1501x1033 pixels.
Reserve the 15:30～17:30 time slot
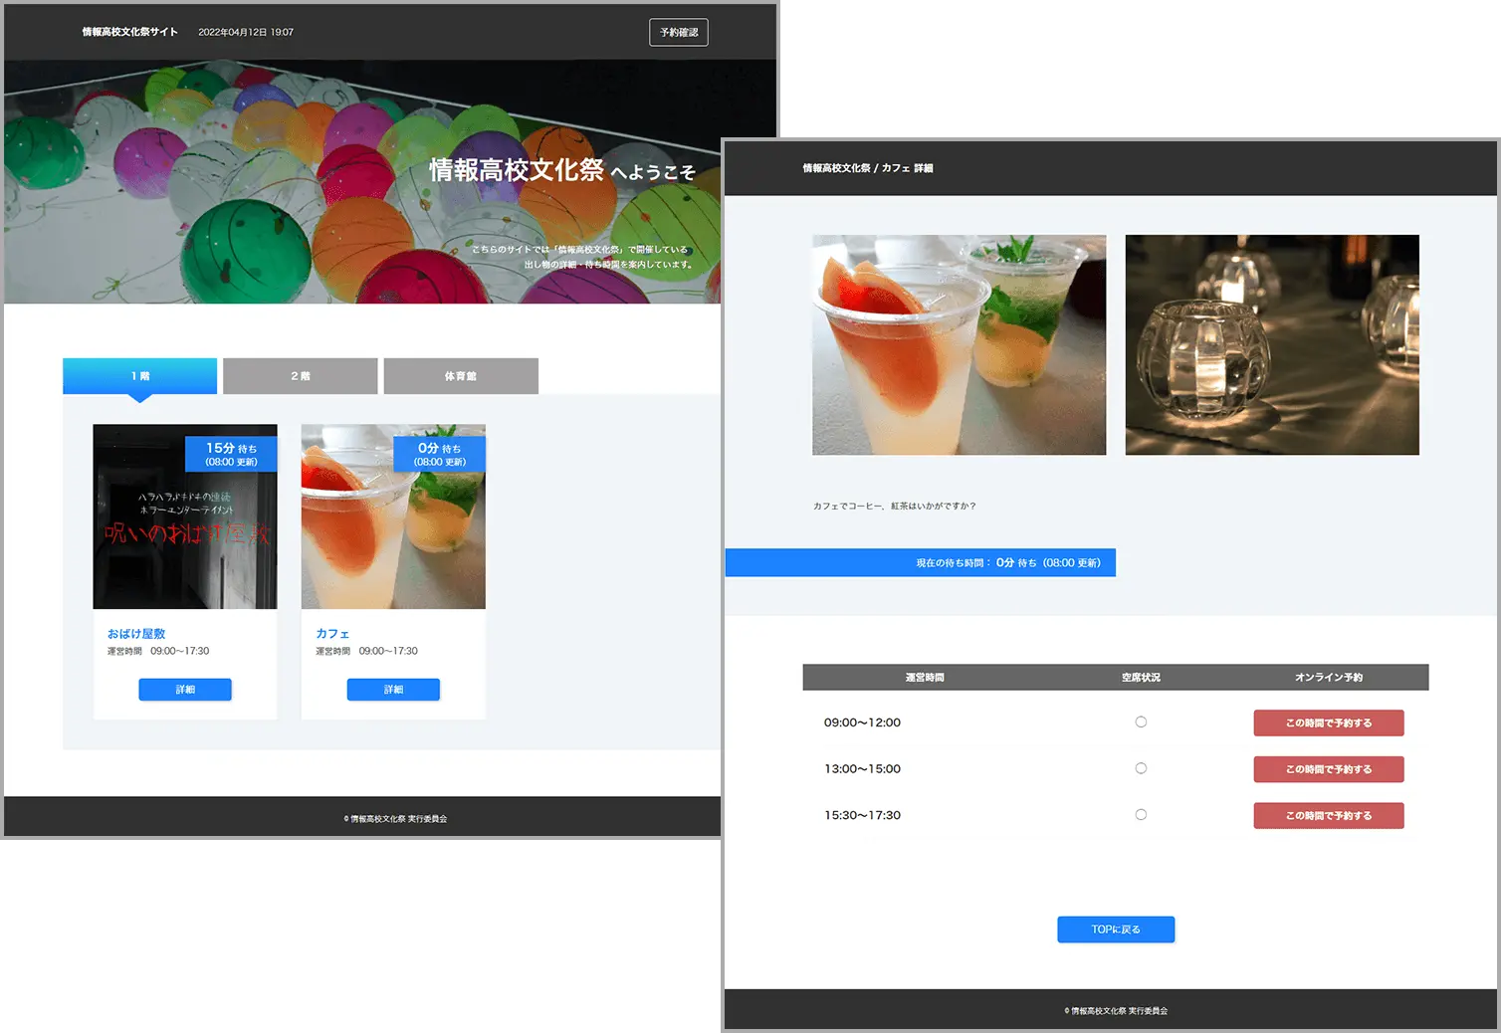1328,816
